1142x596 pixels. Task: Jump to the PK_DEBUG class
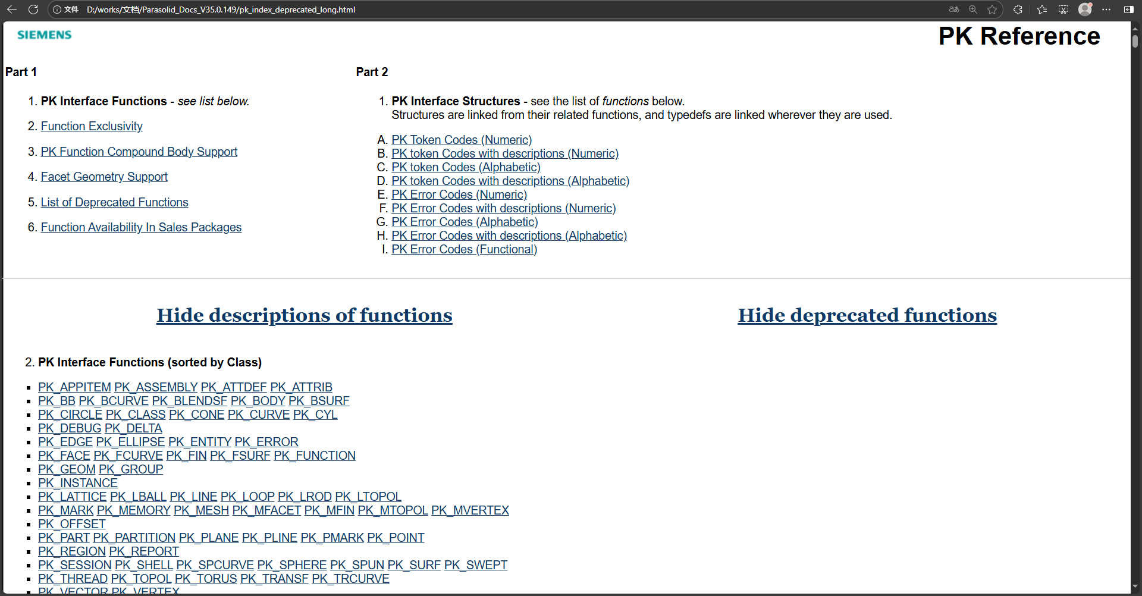[x=70, y=428]
